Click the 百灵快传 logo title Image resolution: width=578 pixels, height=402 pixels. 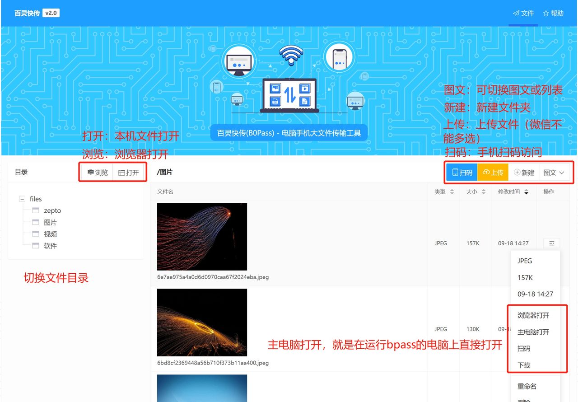[x=27, y=13]
